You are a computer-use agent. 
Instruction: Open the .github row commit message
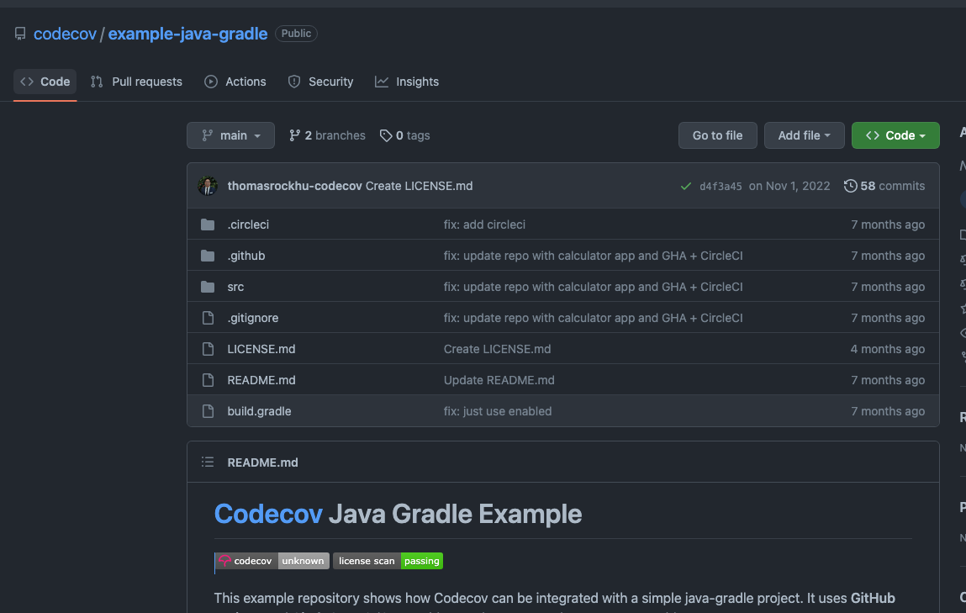pyautogui.click(x=594, y=256)
